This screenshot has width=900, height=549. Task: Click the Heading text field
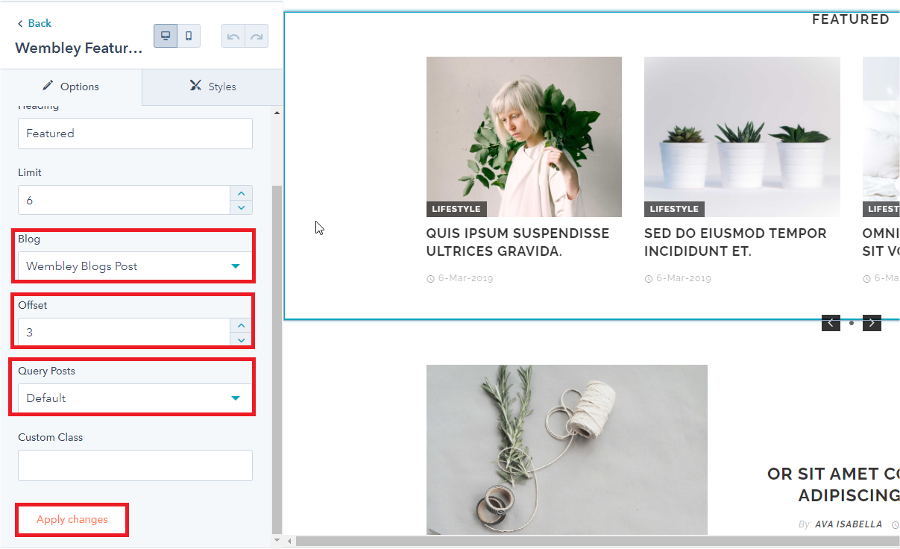click(135, 134)
